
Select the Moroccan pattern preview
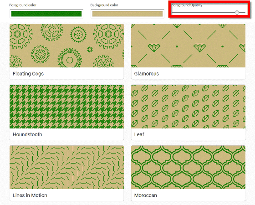pyautogui.click(x=188, y=167)
